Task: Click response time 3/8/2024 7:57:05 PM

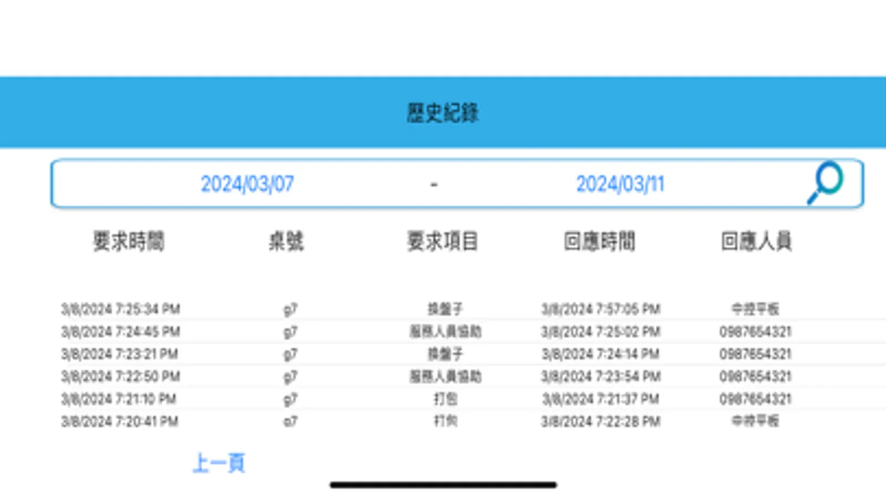Action: pos(601,309)
